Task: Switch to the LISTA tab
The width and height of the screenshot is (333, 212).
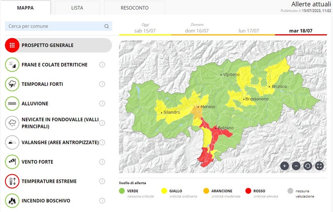Action: (77, 8)
